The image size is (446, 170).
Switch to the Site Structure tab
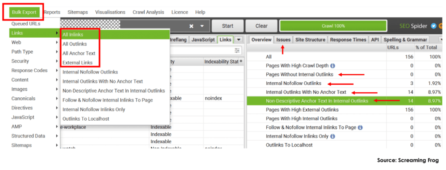(x=310, y=40)
